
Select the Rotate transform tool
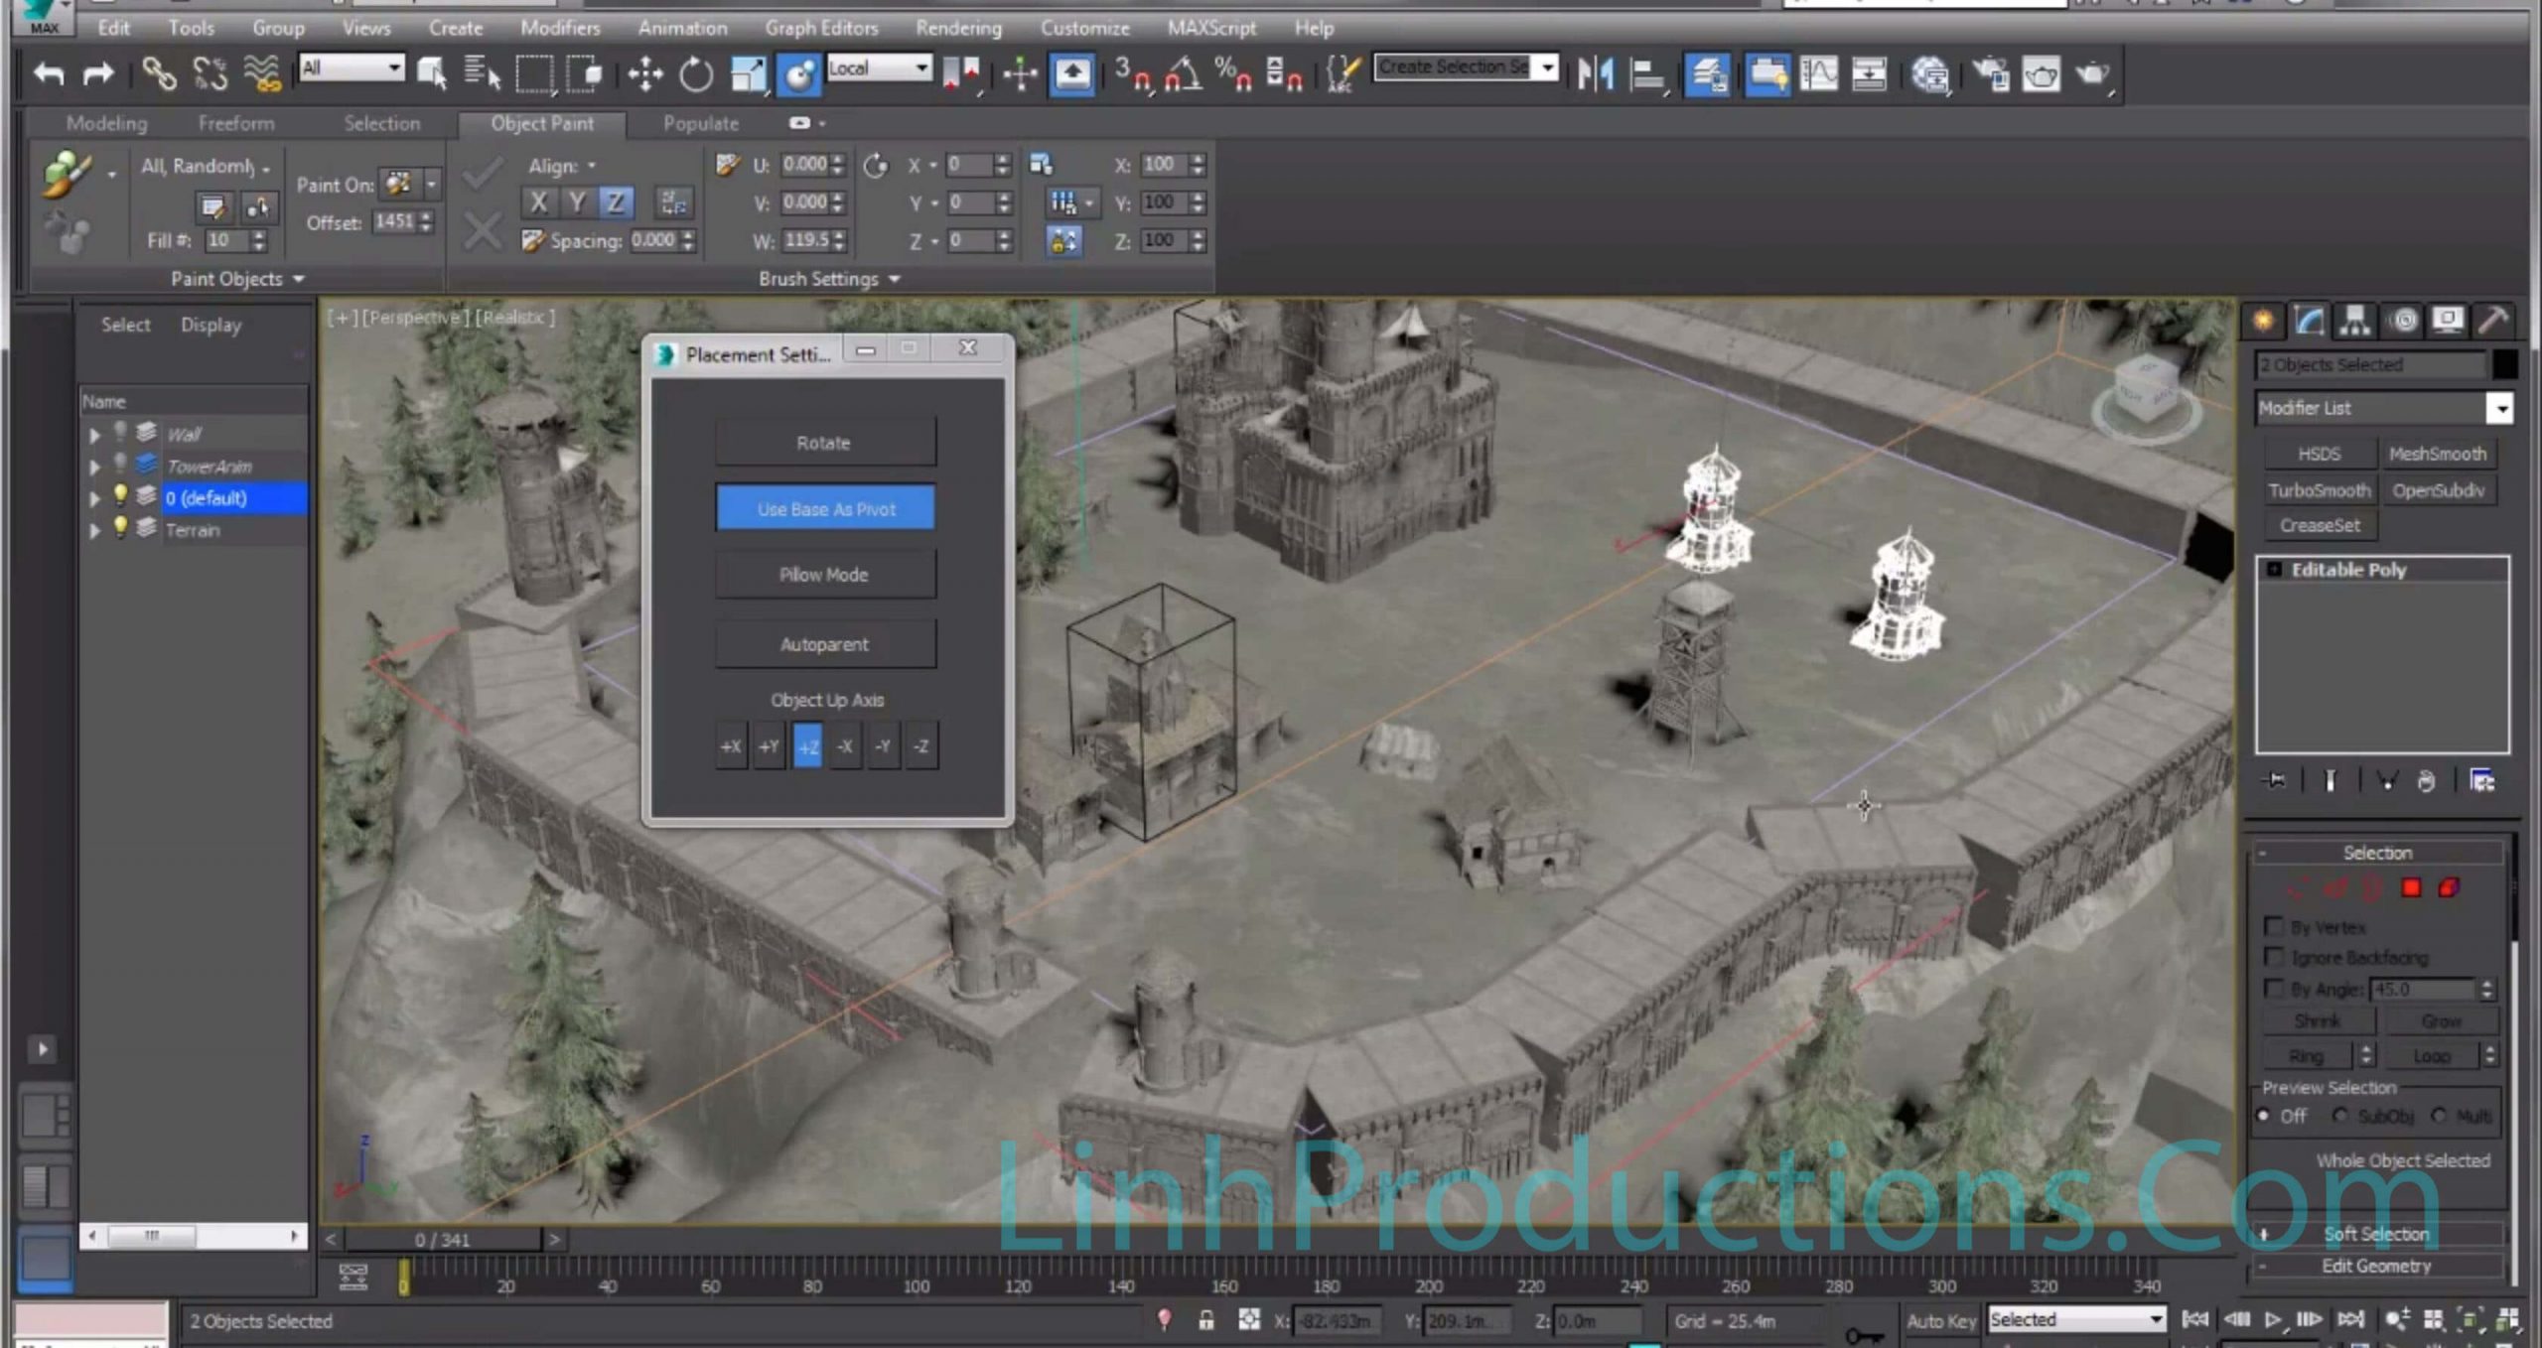point(695,73)
